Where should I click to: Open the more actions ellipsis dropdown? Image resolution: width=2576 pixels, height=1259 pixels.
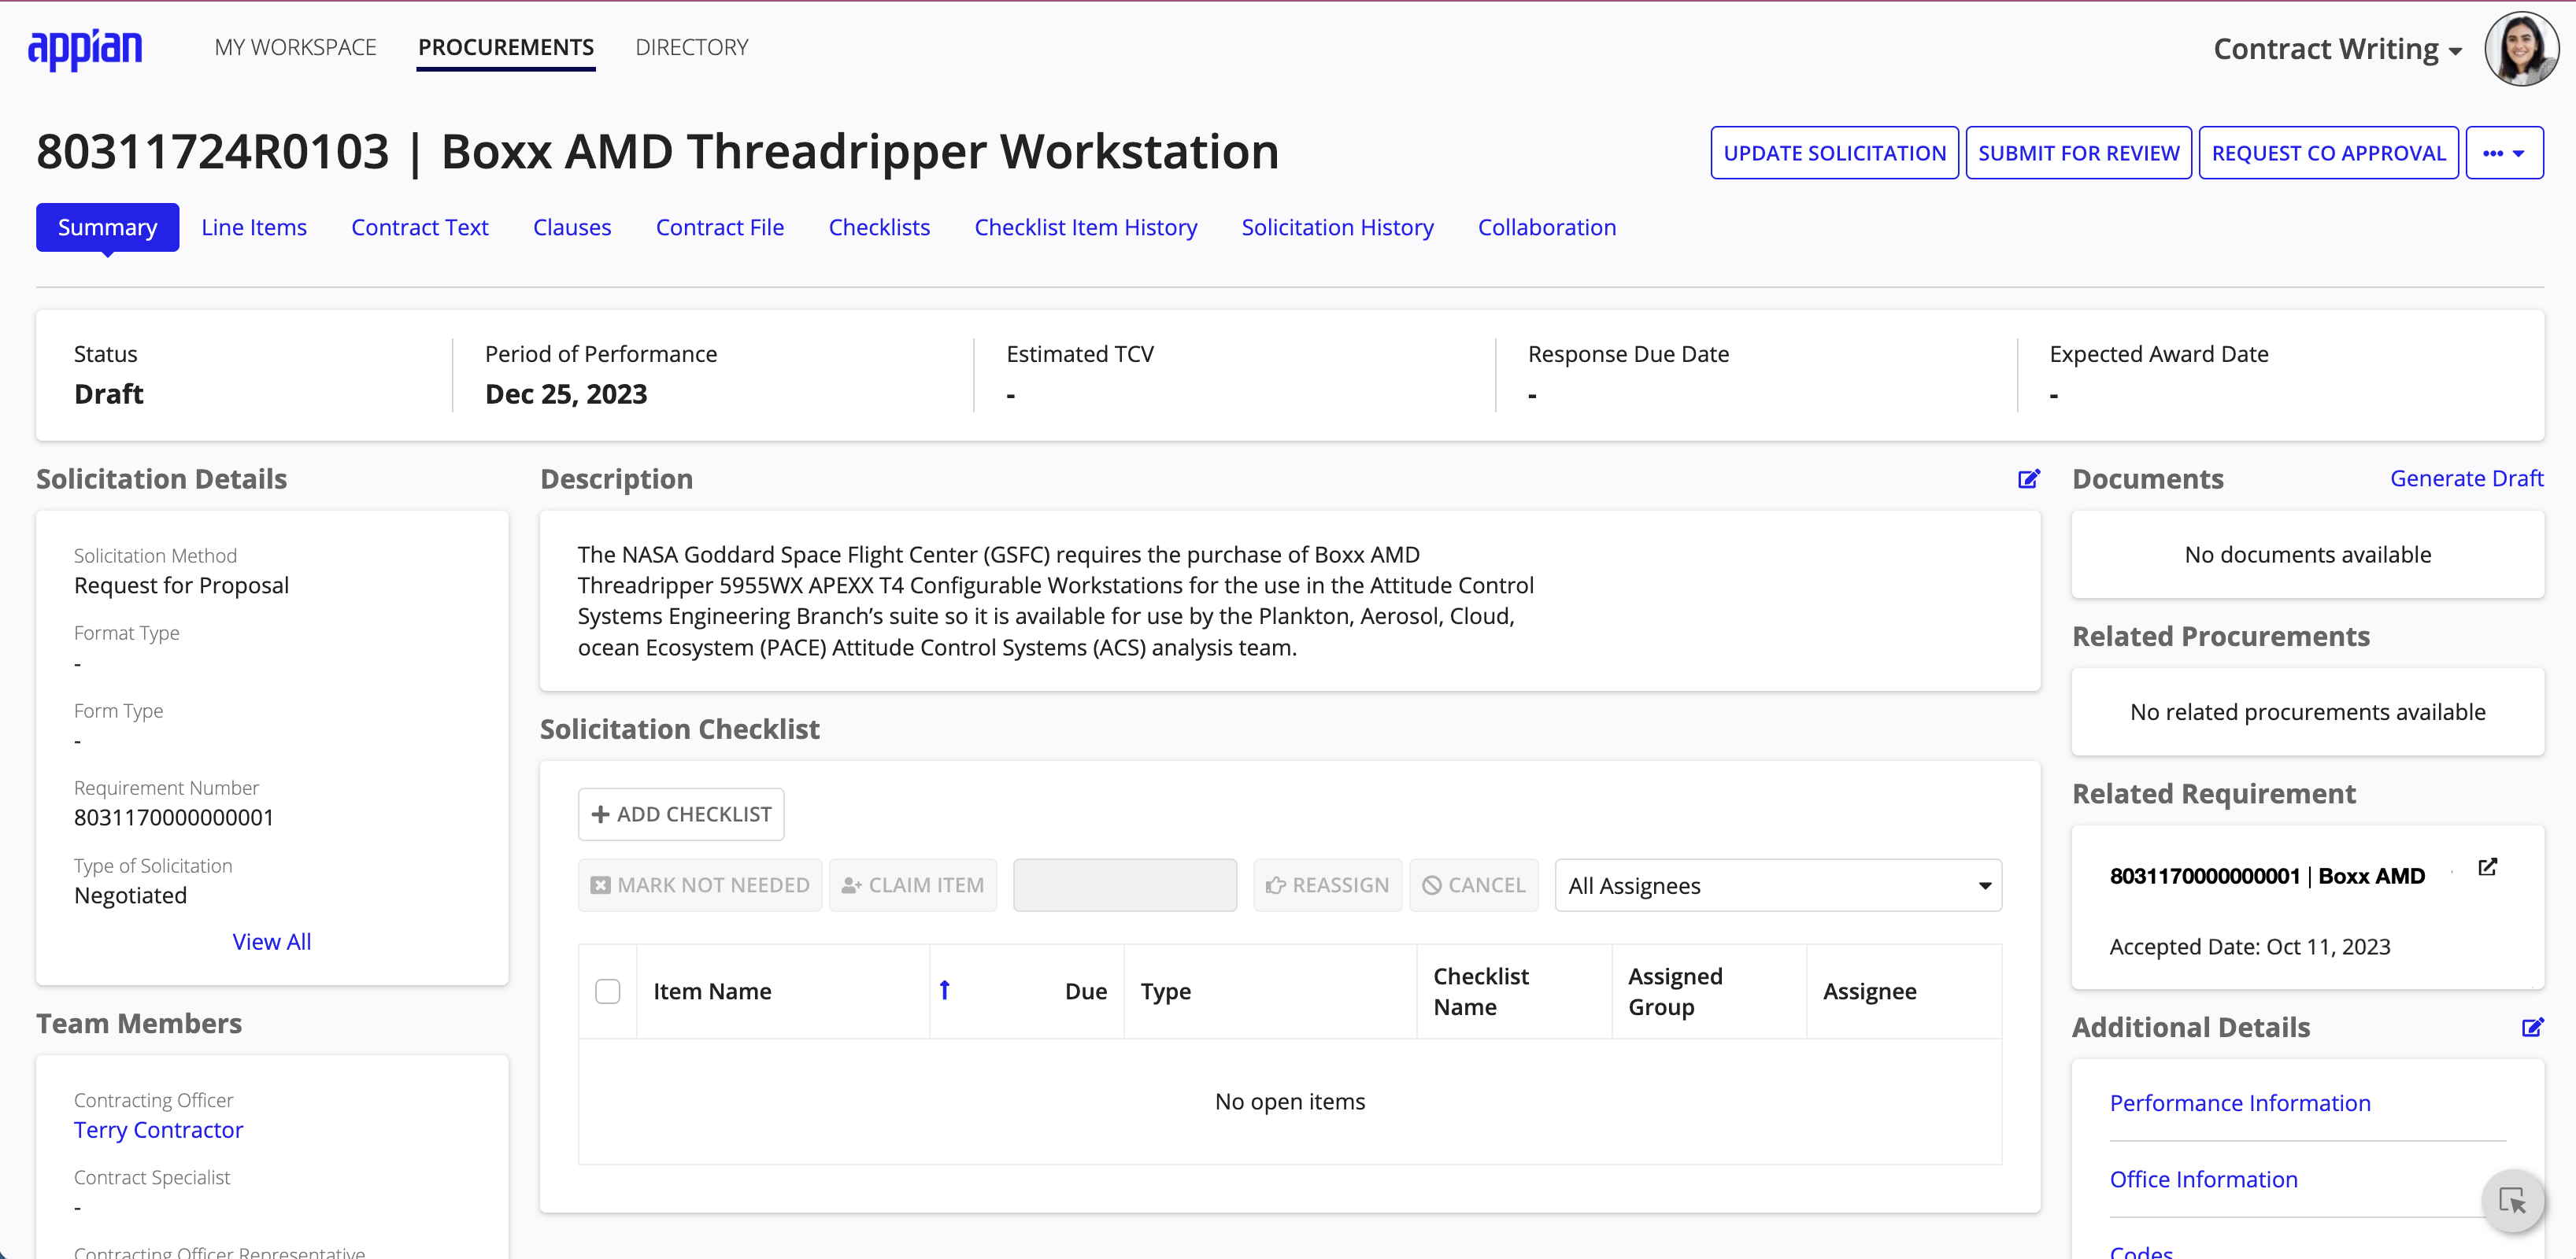2504,153
